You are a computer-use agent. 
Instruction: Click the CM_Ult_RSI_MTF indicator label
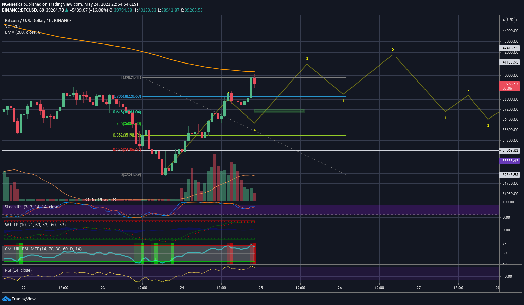[x=43, y=249]
